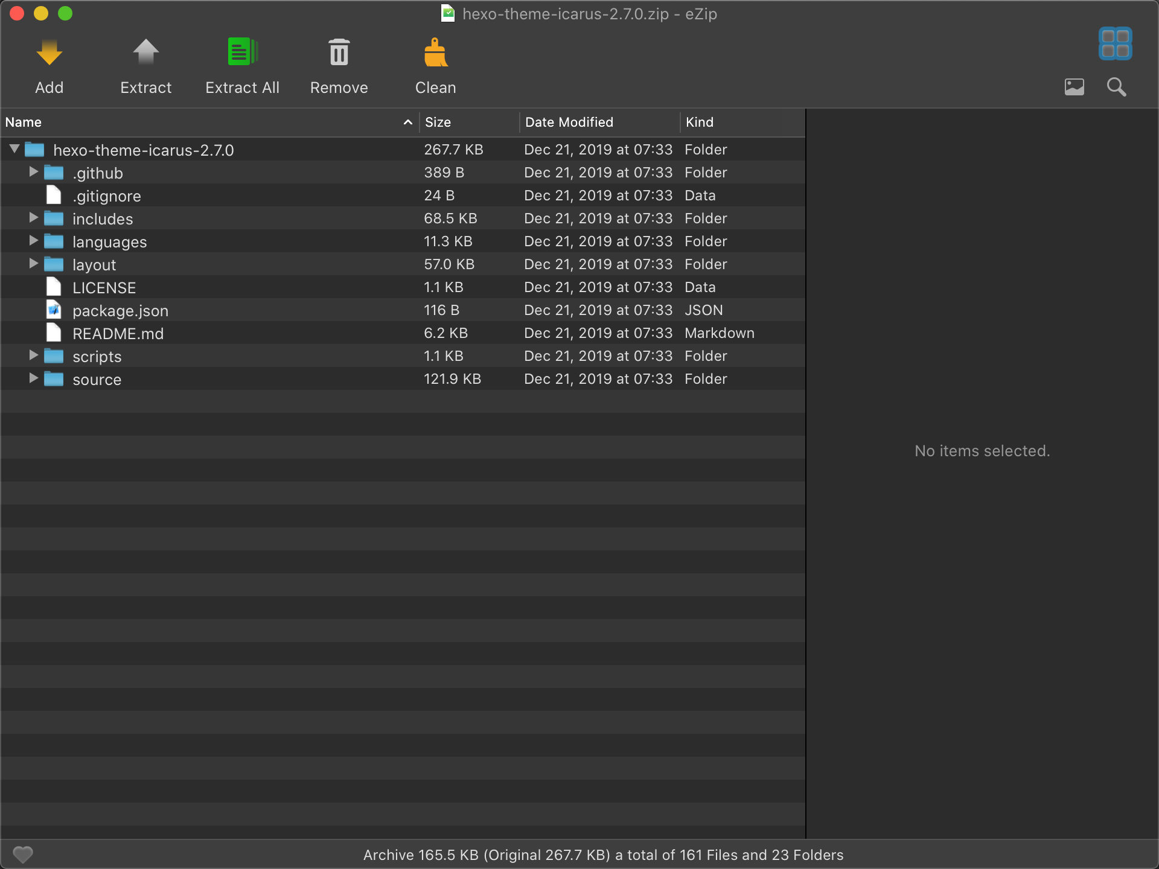Viewport: 1159px width, 869px height.
Task: Select the README.md file name
Action: coord(118,334)
